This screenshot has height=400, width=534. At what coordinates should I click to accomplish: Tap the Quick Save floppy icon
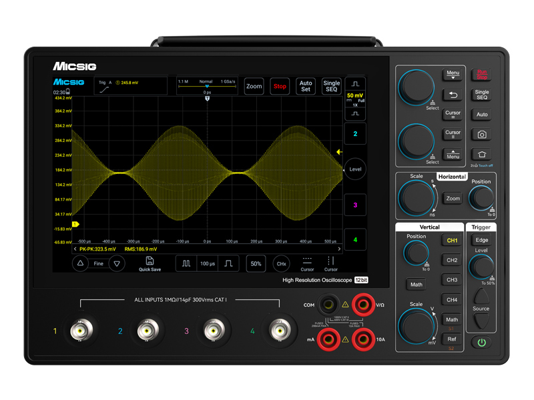tap(150, 263)
